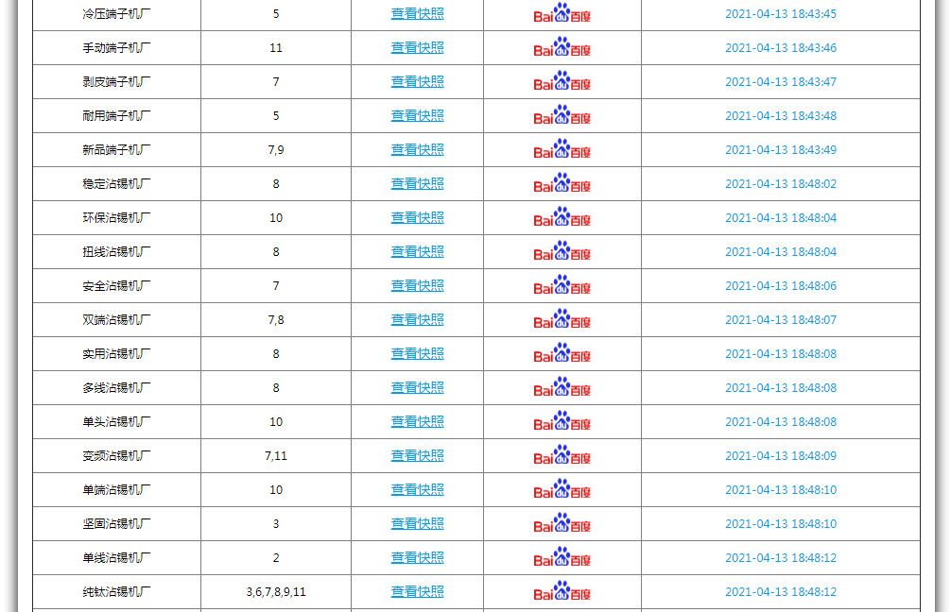Image resolution: width=951 pixels, height=612 pixels.
Task: Pick the 单线沾锡机厂 keyword text
Action: (x=116, y=557)
